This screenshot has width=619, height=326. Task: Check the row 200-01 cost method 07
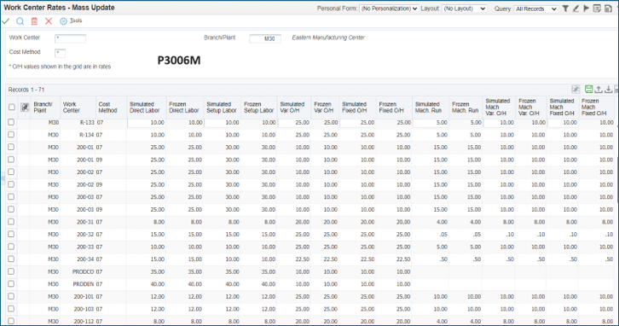tap(11, 148)
